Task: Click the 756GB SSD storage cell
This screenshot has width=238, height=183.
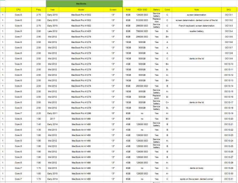Action: 142,31
